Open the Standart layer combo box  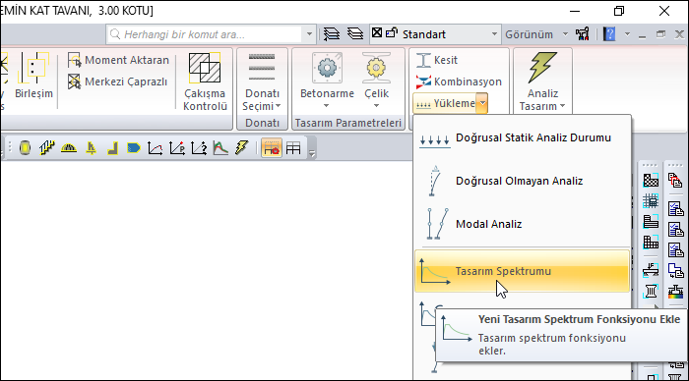point(435,34)
